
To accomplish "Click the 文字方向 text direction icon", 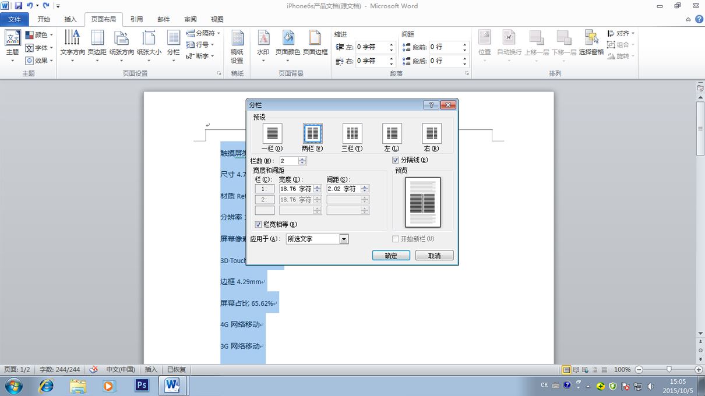I will point(72,46).
